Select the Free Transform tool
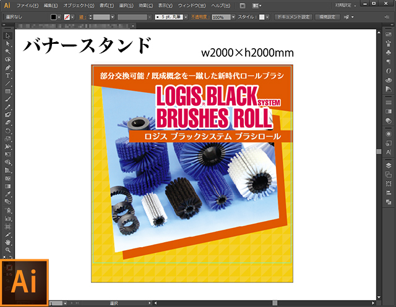The width and height of the screenshot is (396, 307). pyautogui.click(x=7, y=154)
